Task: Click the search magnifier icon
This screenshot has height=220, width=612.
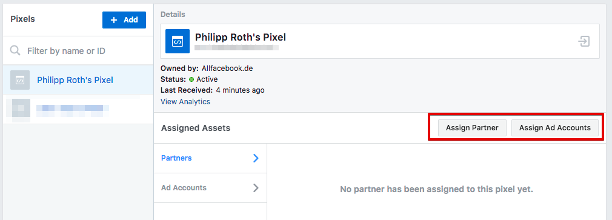Action: click(x=15, y=51)
